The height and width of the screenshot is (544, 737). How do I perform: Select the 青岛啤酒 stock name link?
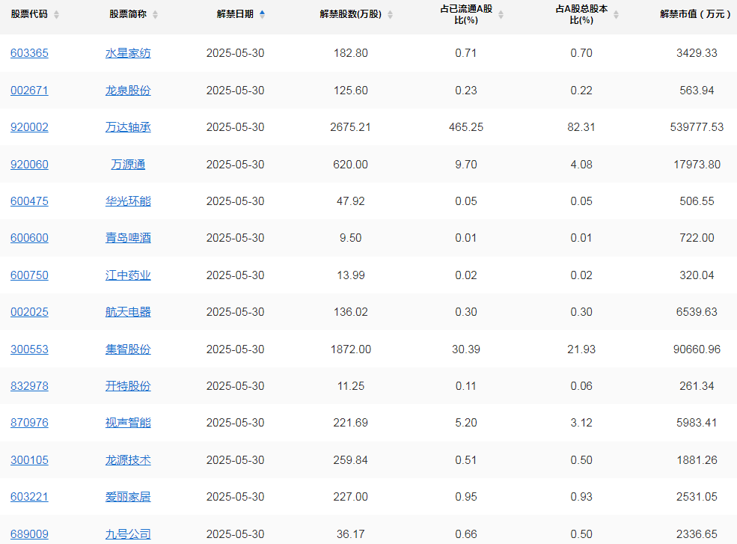coord(128,238)
